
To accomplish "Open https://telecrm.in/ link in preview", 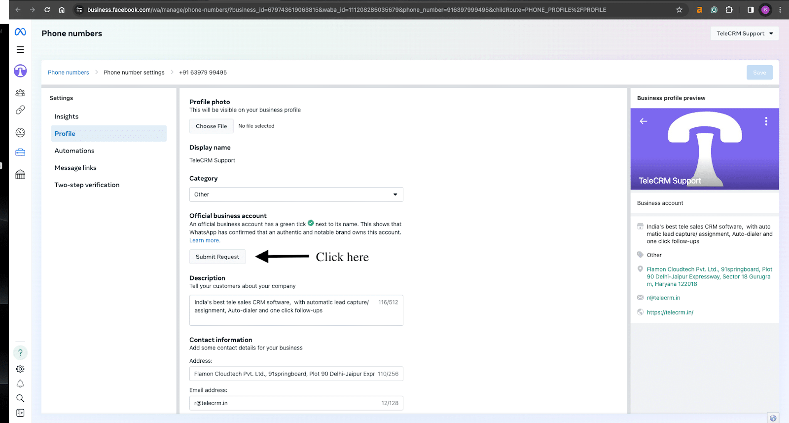I will (x=670, y=312).
